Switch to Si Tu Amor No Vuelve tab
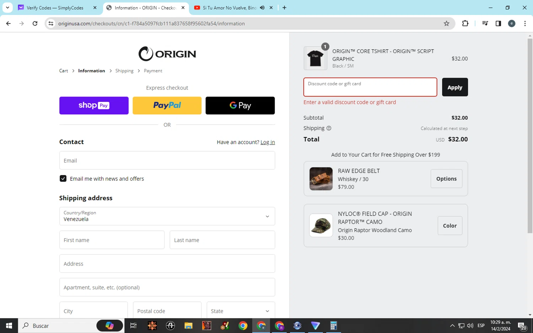The height and width of the screenshot is (333, 533). pos(229,7)
